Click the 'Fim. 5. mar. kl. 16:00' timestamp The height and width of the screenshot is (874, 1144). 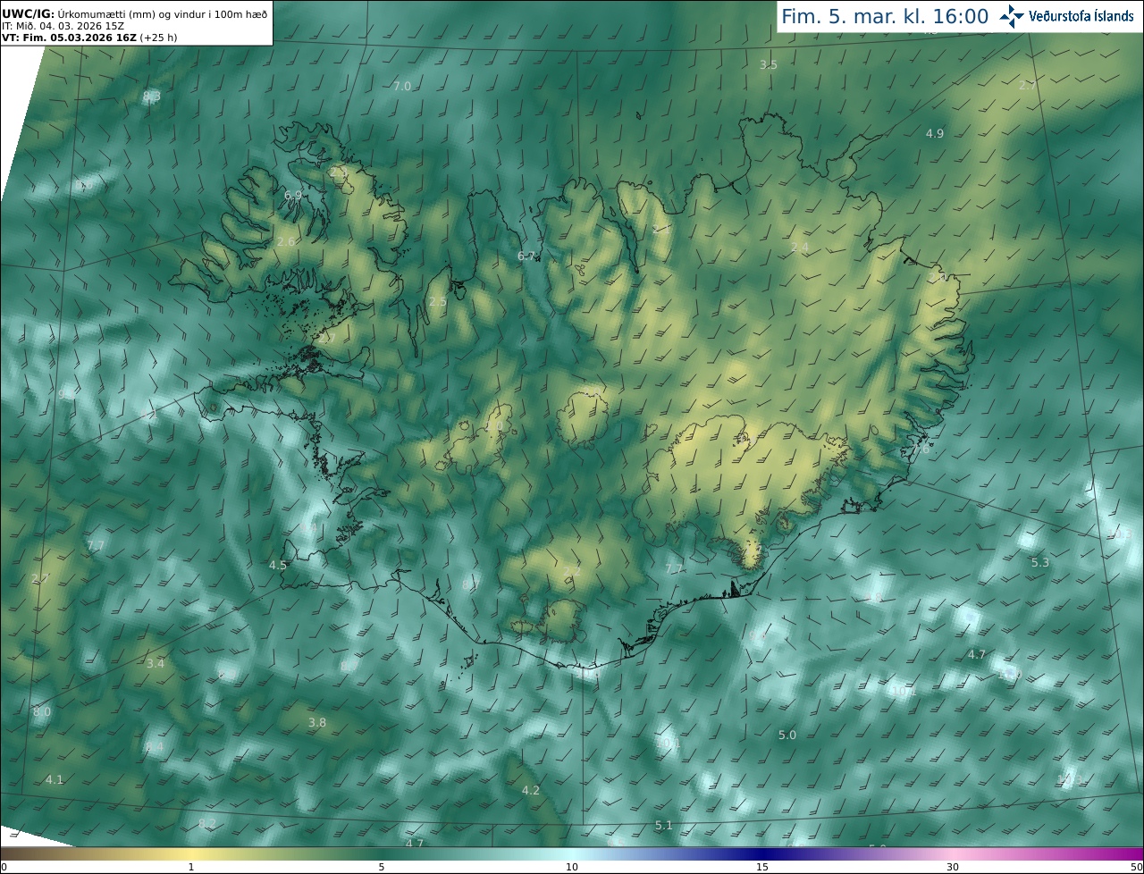[x=885, y=16]
